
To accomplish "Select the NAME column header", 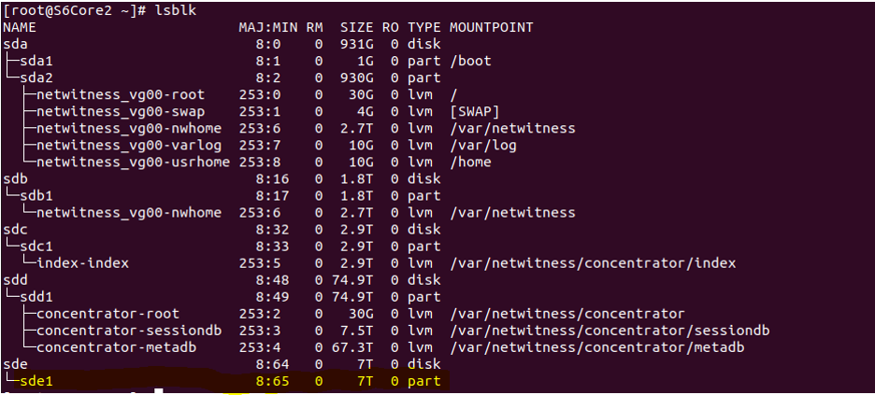I will pyautogui.click(x=20, y=27).
